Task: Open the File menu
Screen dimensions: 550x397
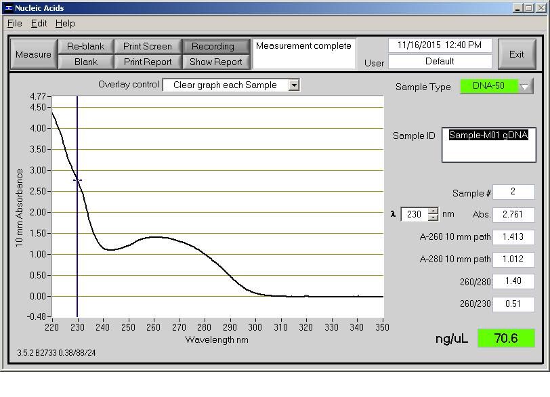Action: point(15,24)
